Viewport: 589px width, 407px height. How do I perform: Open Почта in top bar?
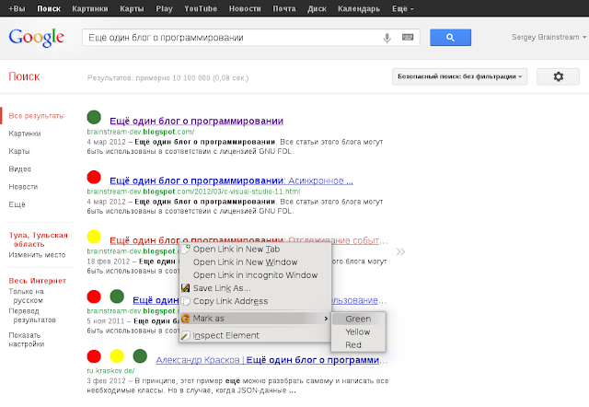(284, 8)
